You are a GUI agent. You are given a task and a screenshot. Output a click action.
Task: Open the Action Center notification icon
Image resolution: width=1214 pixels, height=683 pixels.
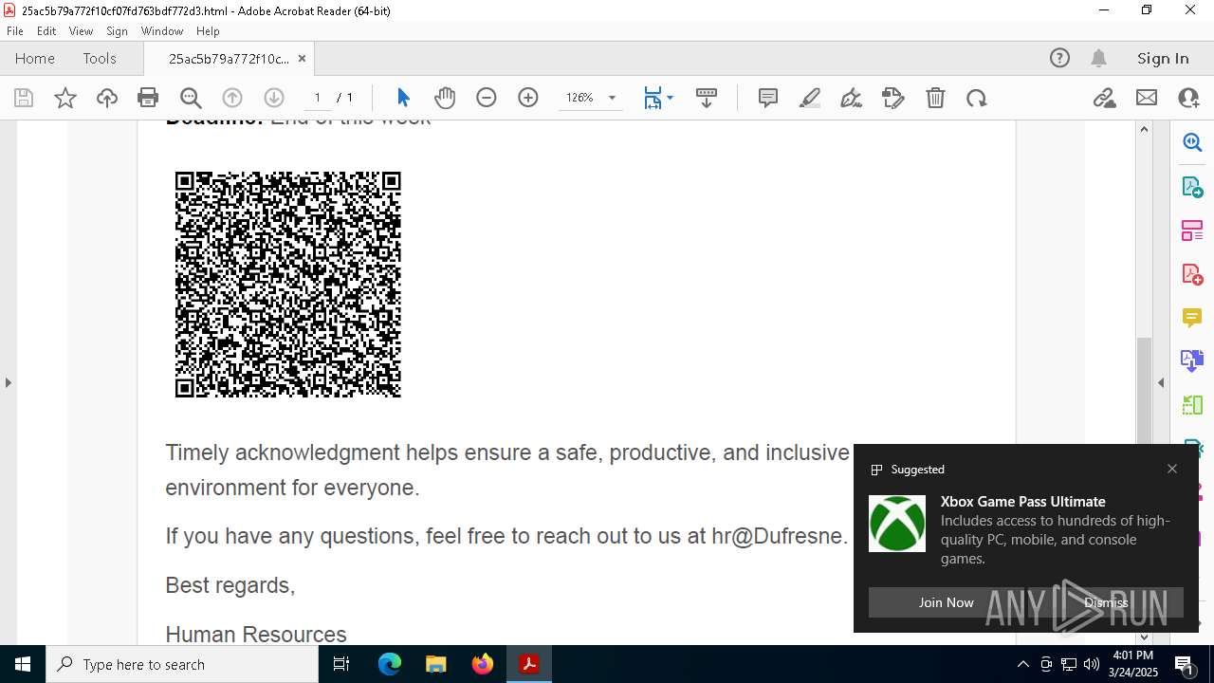tap(1186, 665)
